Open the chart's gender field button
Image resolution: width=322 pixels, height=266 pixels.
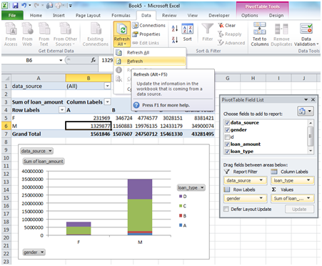click(34, 252)
